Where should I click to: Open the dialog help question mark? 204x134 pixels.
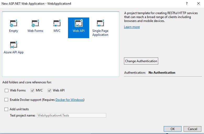pos(187,3)
